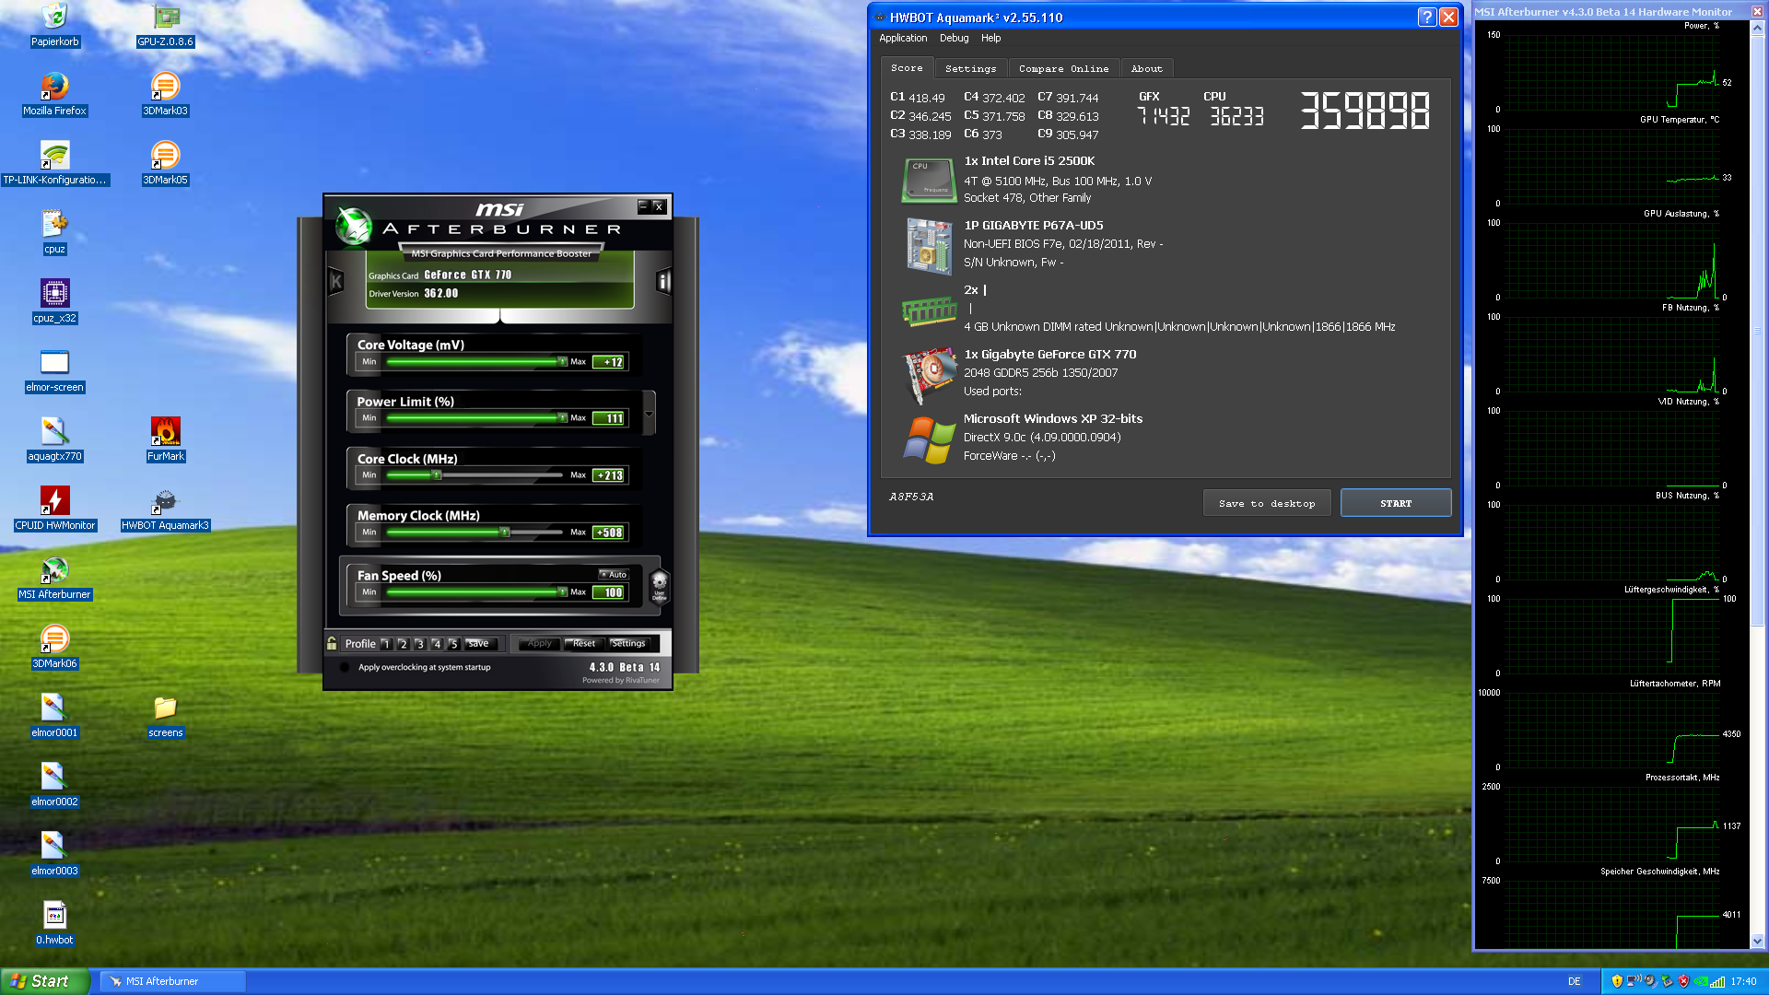Viewport: 1769px width, 995px height.
Task: Click the profile save button in Afterburner
Action: click(479, 644)
